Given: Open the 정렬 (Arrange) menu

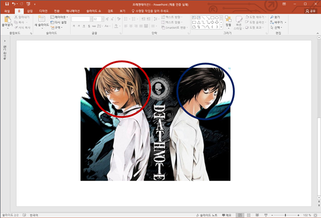Looking at the screenshot, I should (x=228, y=22).
